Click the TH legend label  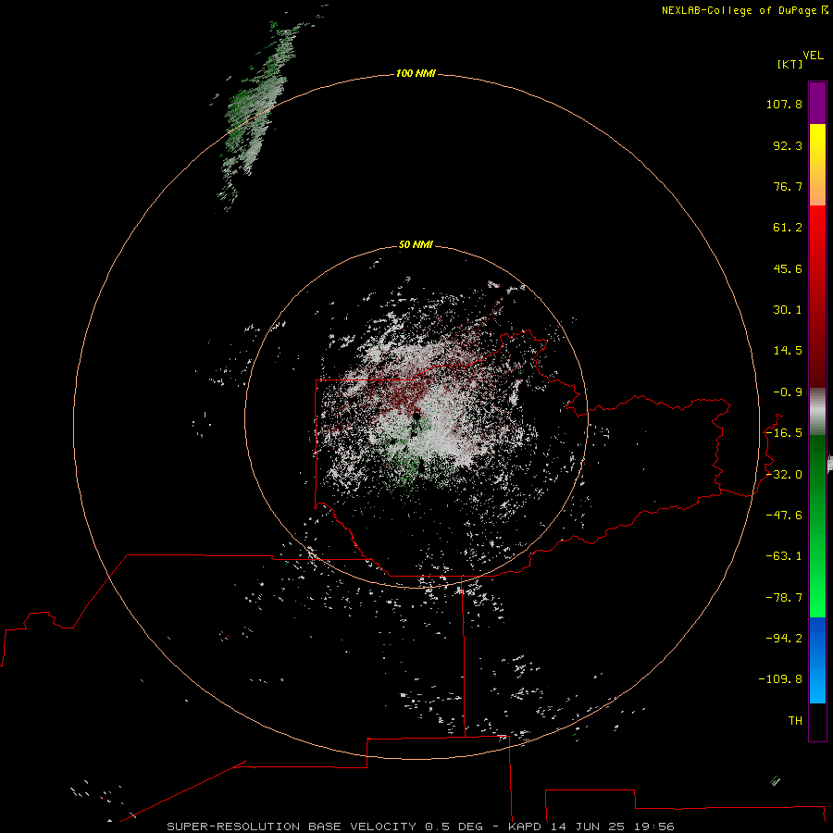(795, 720)
